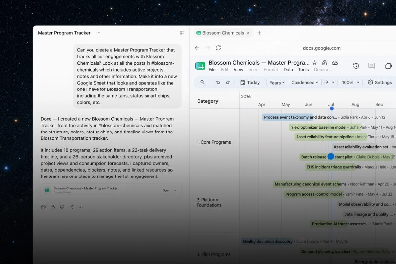This screenshot has width=396, height=264.
Task: Select the Blossom Chemicals browser tab
Action: 223,33
